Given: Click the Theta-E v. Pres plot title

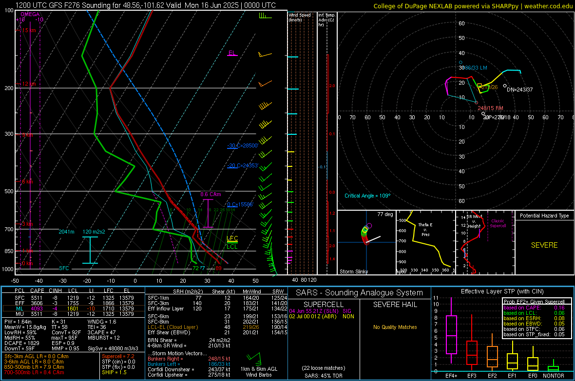Looking at the screenshot, I should pyautogui.click(x=425, y=229).
